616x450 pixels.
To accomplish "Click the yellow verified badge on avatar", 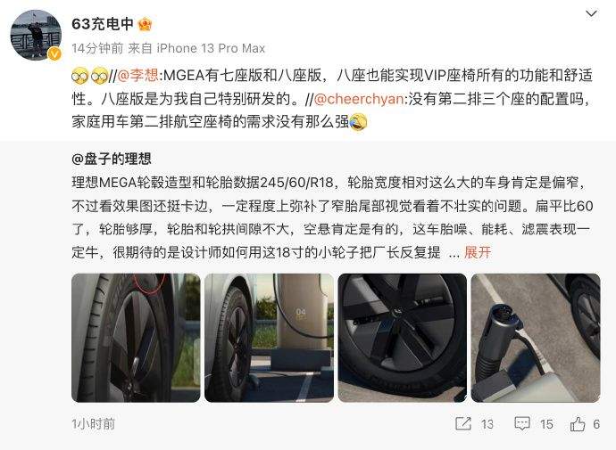I will pyautogui.click(x=54, y=53).
